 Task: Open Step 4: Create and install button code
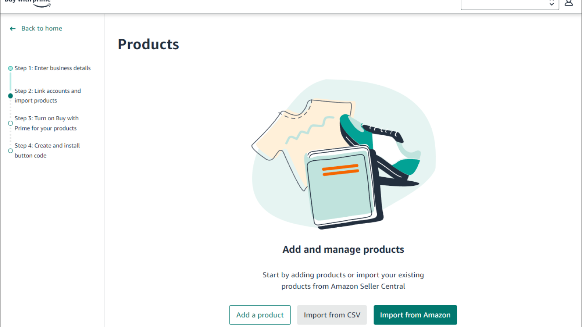pos(47,150)
